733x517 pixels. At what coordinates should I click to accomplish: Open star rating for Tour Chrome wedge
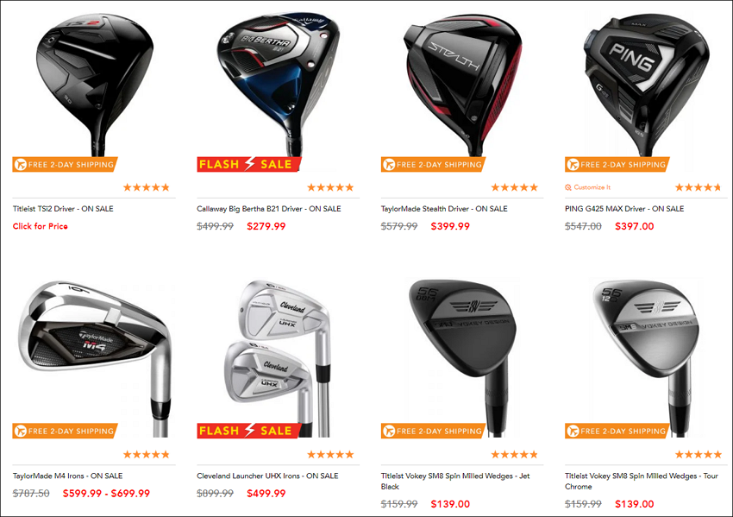[699, 454]
